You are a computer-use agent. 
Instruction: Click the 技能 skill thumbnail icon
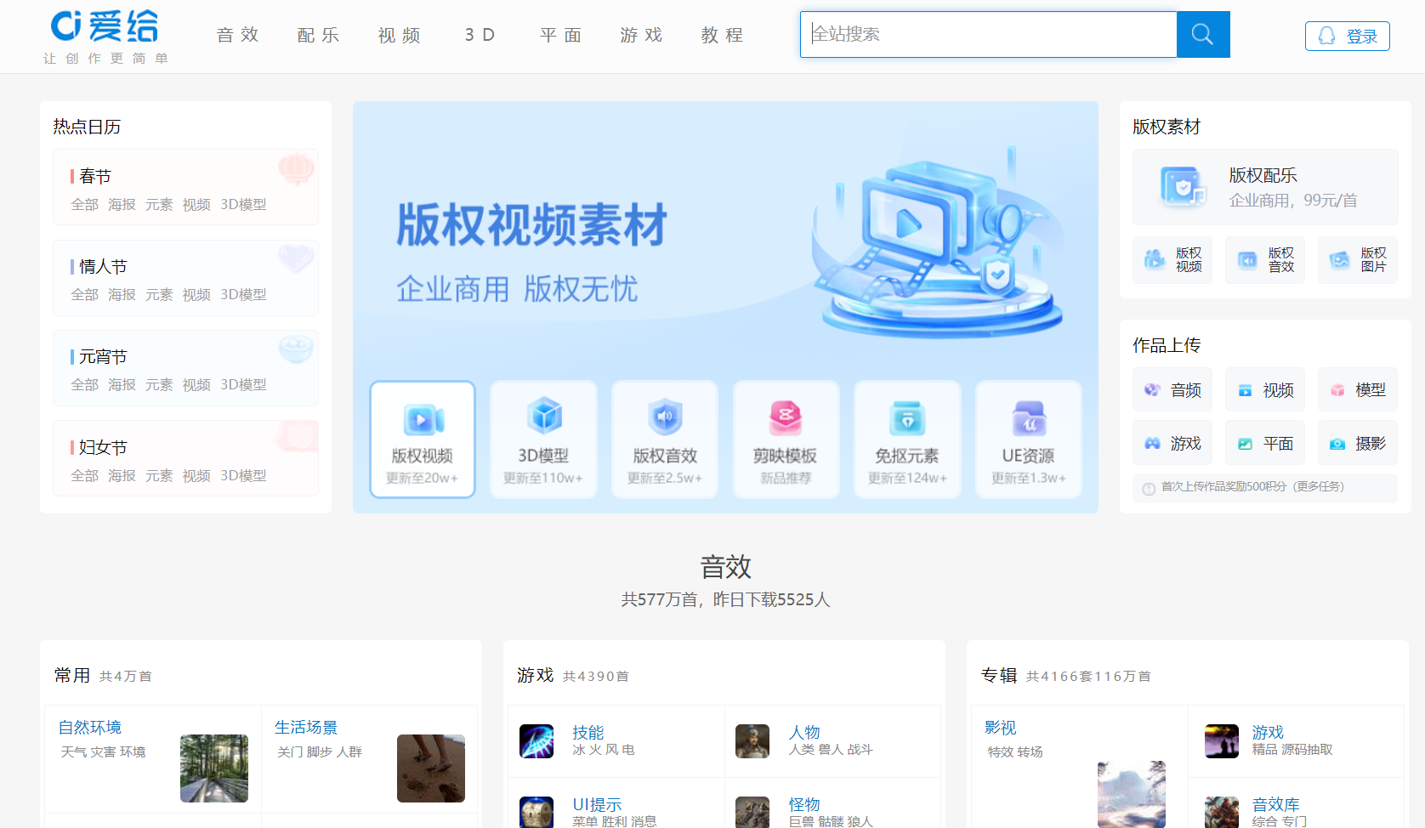coord(537,741)
